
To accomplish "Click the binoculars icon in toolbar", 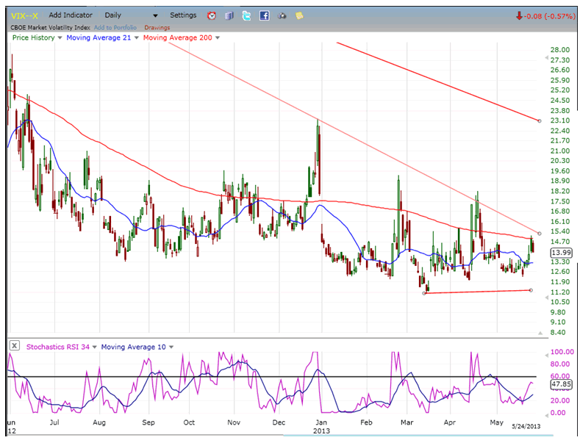I will click(x=282, y=15).
